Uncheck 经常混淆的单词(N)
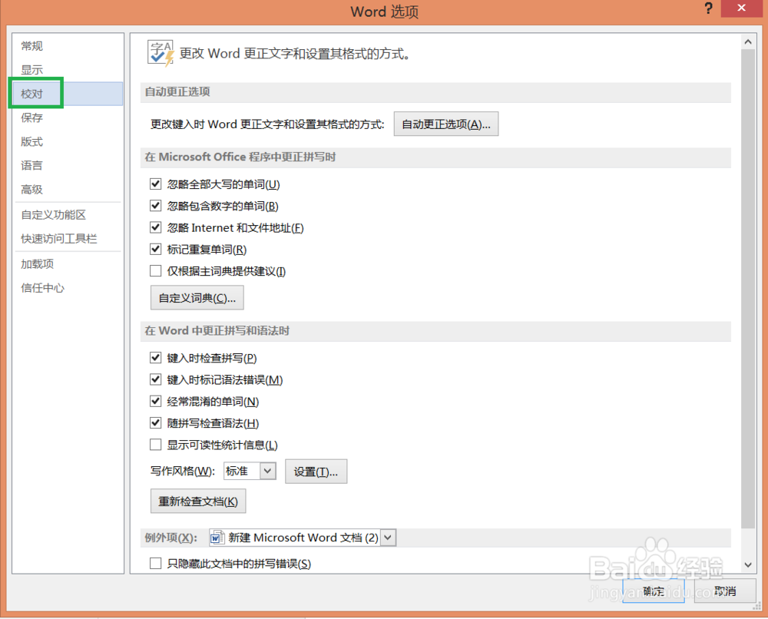 pos(155,402)
